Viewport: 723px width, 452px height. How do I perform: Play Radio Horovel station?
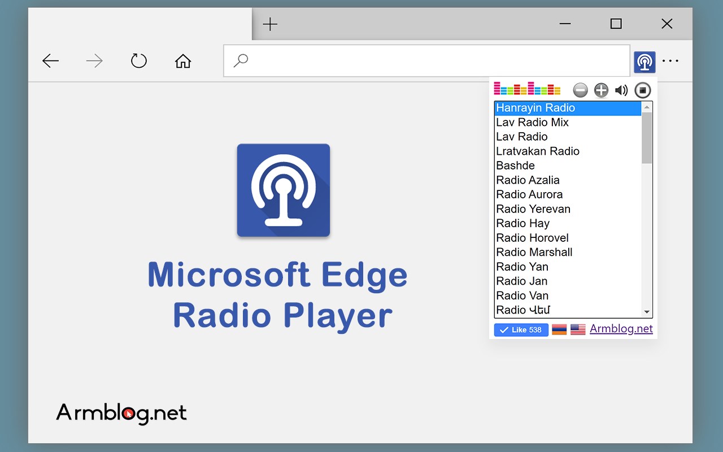[568, 238]
